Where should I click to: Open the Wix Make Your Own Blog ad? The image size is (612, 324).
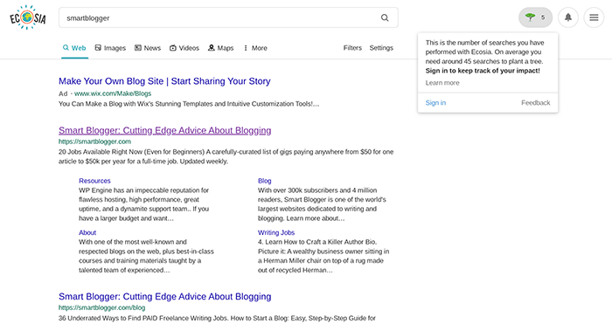coord(164,81)
